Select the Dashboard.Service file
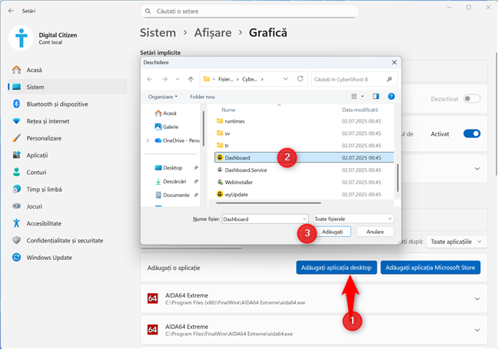This screenshot has width=498, height=349. 304,170
